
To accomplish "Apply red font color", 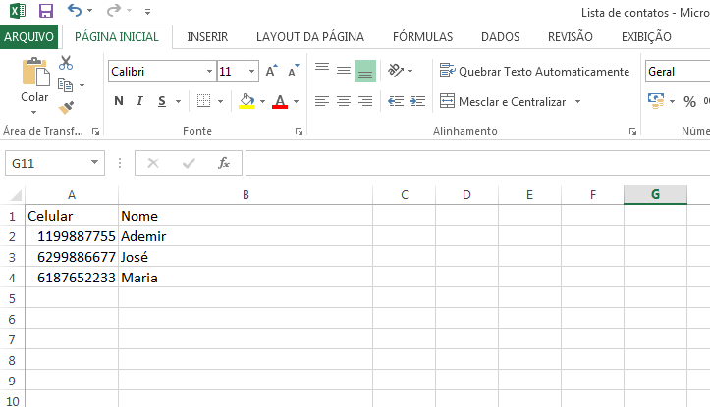I will [280, 101].
